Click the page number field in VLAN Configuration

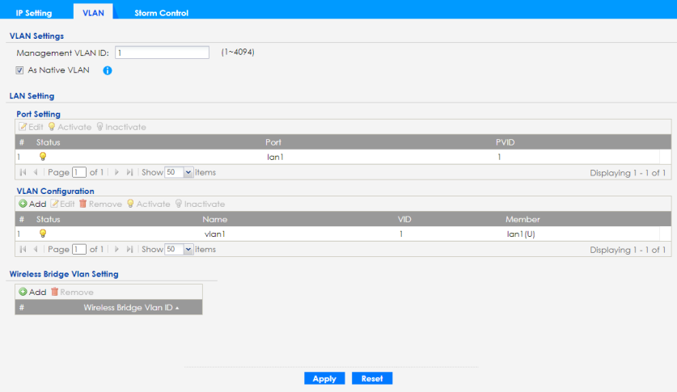79,249
